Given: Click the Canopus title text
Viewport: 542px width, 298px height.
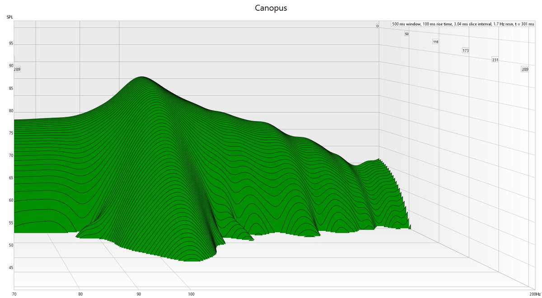Looking at the screenshot, I should pyautogui.click(x=271, y=8).
